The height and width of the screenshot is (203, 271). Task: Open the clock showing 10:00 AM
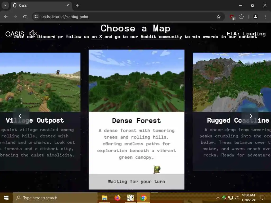click(248, 198)
